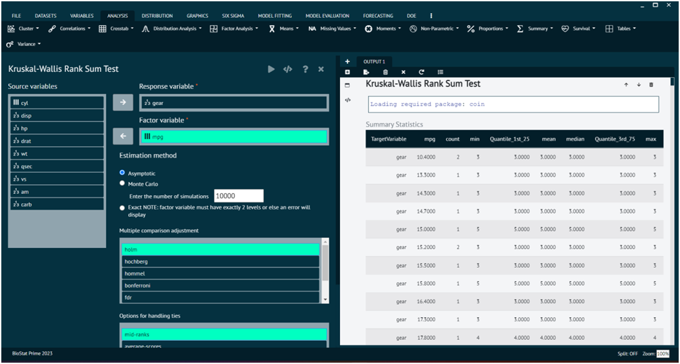This screenshot has width=680, height=364.
Task: Select holm adjustment option
Action: 221,250
